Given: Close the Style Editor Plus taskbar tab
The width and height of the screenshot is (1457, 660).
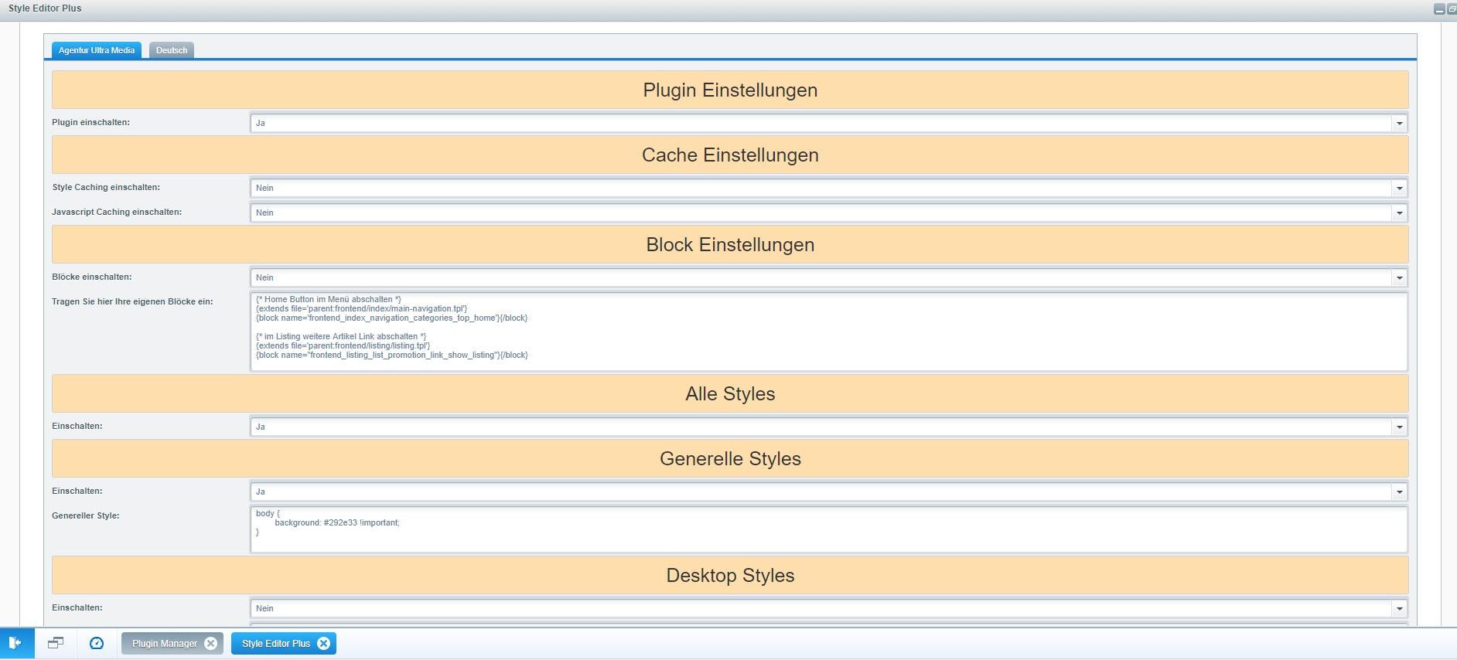Looking at the screenshot, I should click(323, 643).
